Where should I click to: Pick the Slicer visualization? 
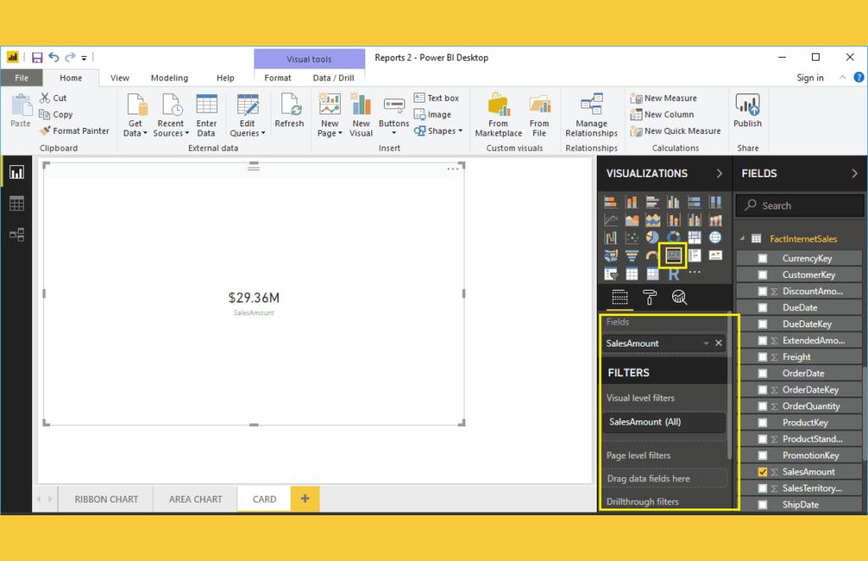pos(610,274)
